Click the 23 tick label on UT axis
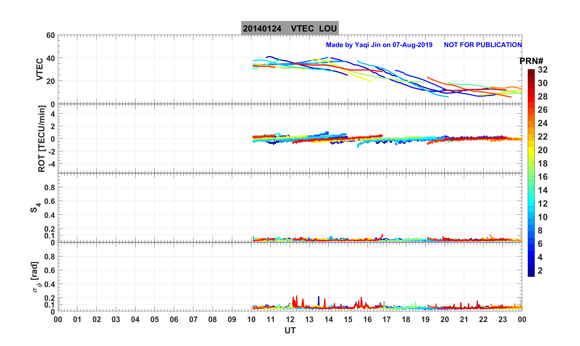The width and height of the screenshot is (580, 346). (x=502, y=320)
